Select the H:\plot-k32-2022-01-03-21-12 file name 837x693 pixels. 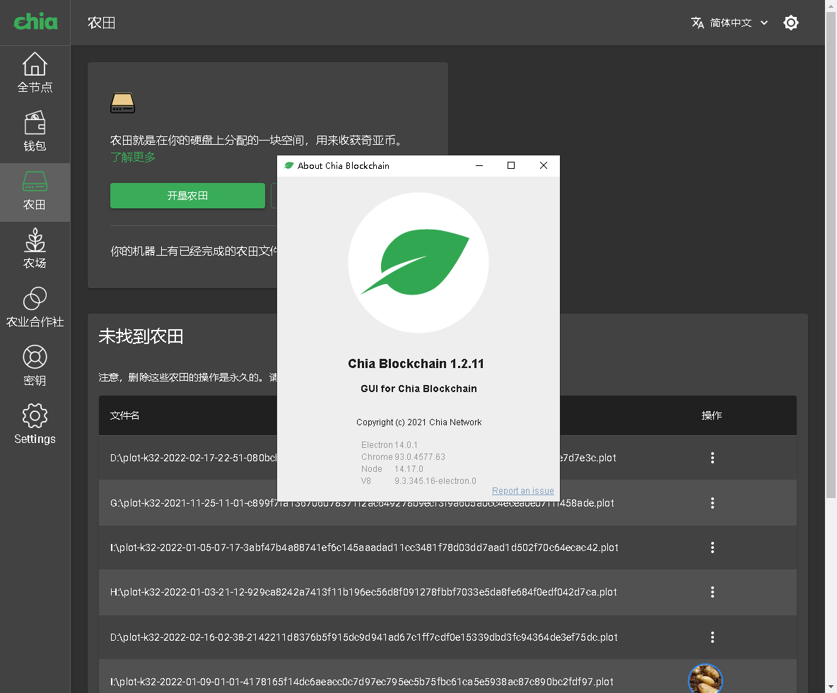[363, 592]
